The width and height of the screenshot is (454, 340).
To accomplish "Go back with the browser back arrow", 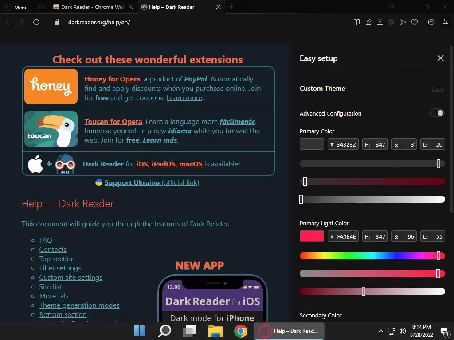I will (8, 22).
